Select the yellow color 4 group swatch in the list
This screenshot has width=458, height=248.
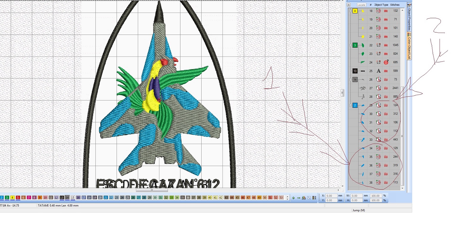(x=355, y=11)
